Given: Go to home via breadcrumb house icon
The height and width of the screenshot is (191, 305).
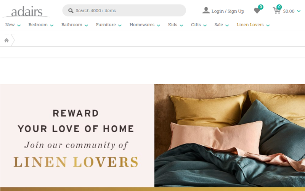Looking at the screenshot, I should [6, 40].
